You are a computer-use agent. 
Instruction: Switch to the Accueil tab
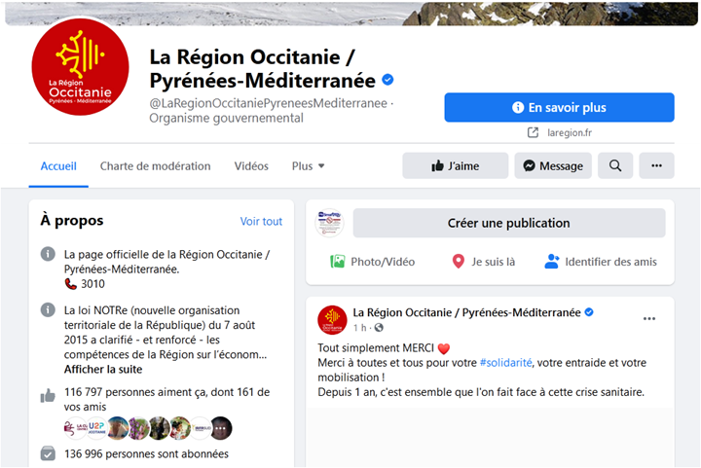58,166
